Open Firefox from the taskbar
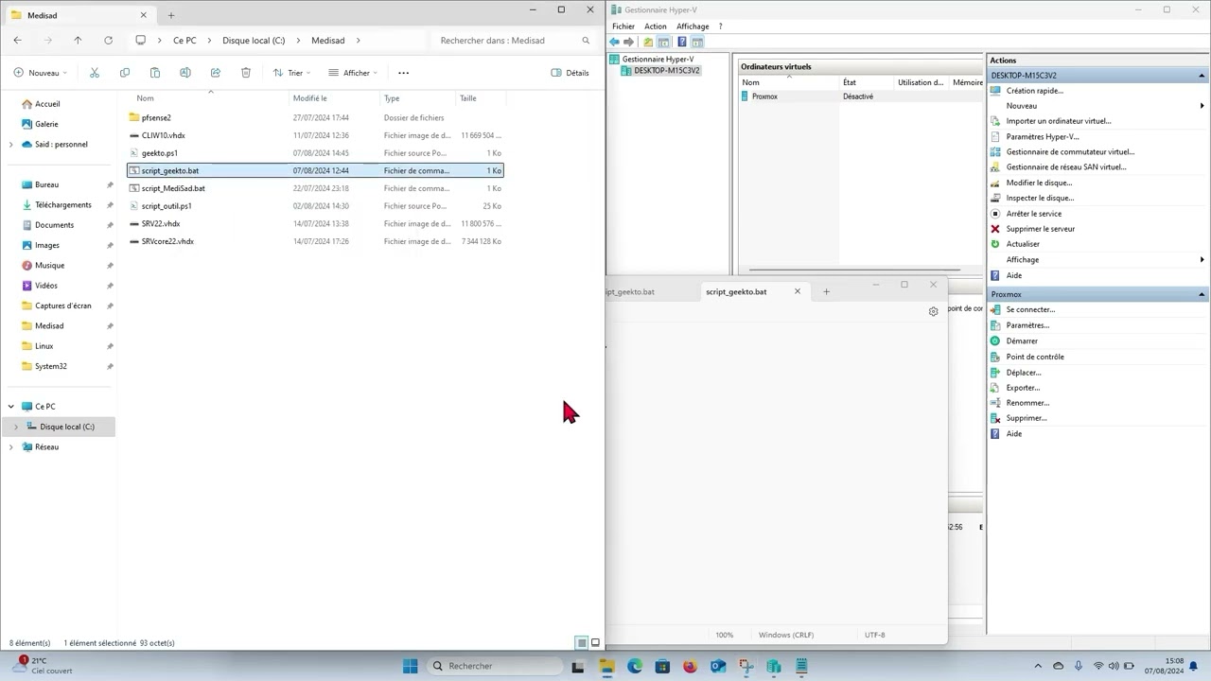This screenshot has width=1211, height=681. 690,667
